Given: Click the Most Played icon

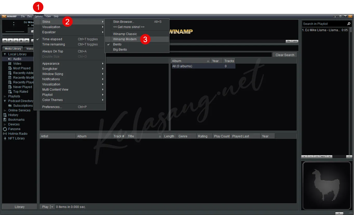Looking at the screenshot, I should tap(10, 68).
